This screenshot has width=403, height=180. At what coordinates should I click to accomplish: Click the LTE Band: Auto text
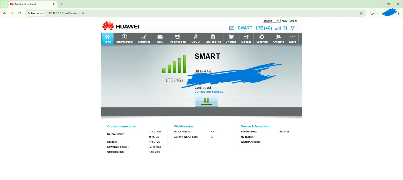click(x=203, y=71)
